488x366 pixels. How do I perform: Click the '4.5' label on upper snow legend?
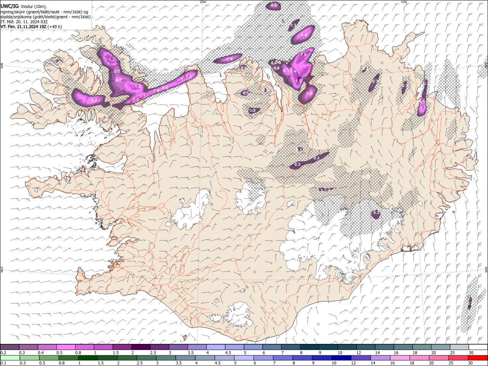coord(228,353)
